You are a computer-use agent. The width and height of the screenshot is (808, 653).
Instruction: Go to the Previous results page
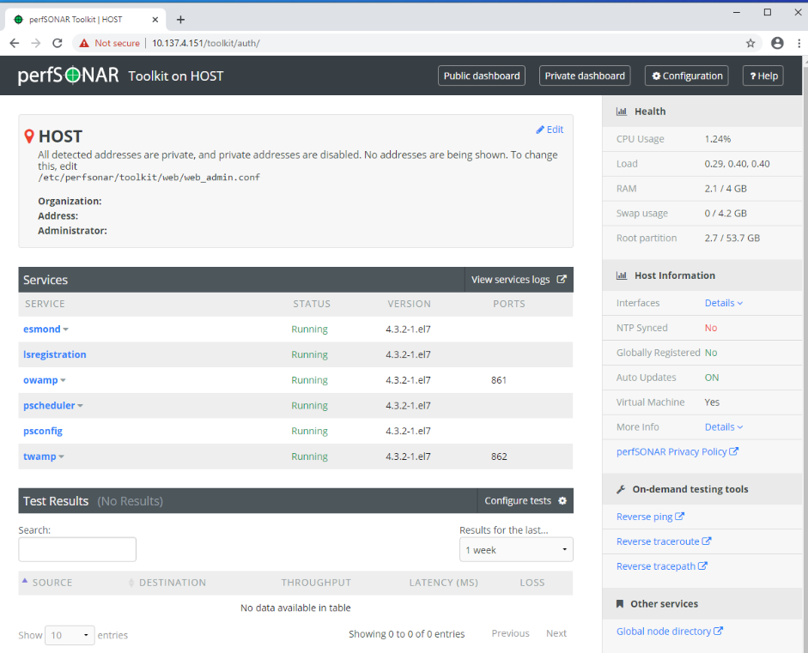510,633
